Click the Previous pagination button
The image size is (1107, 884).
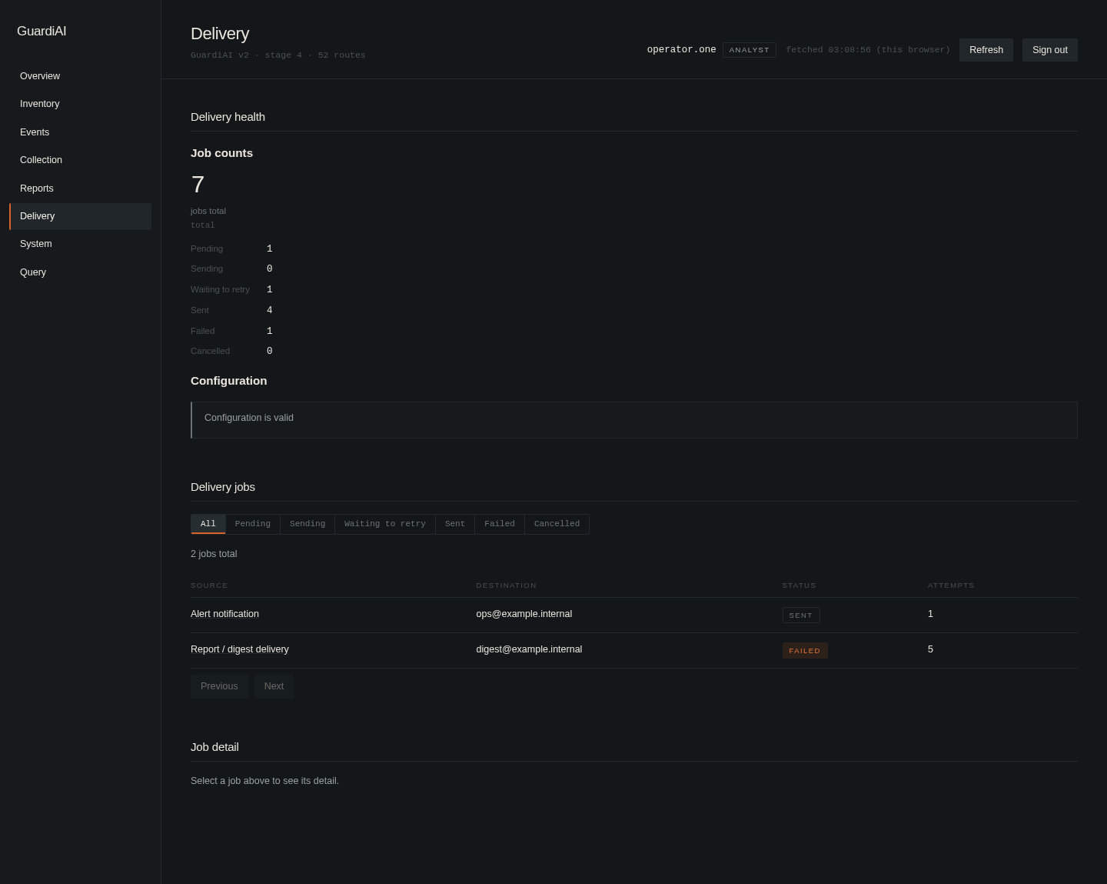coord(219,686)
